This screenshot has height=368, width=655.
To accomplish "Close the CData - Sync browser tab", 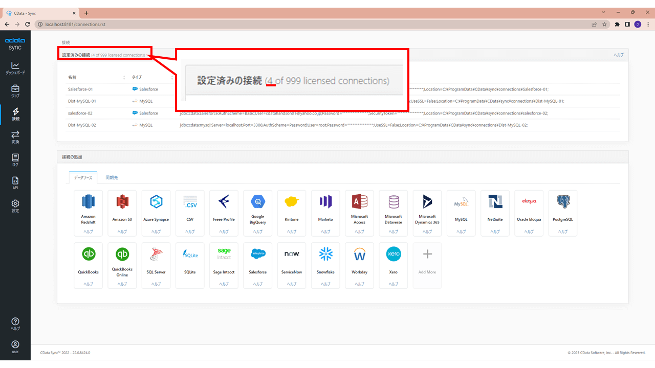I will click(74, 13).
